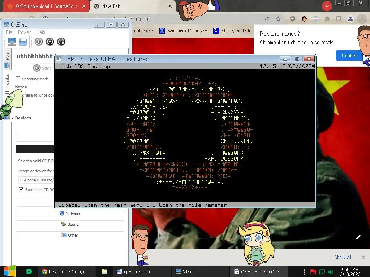Open the taskbar clock showing 5:43 PM

[350, 272]
